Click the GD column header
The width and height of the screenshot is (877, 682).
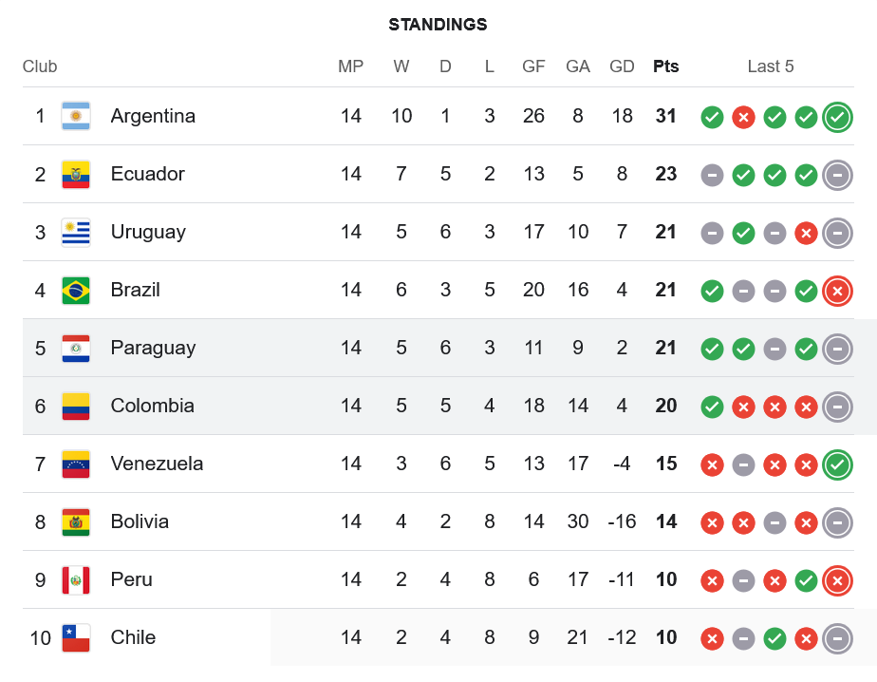(x=622, y=66)
